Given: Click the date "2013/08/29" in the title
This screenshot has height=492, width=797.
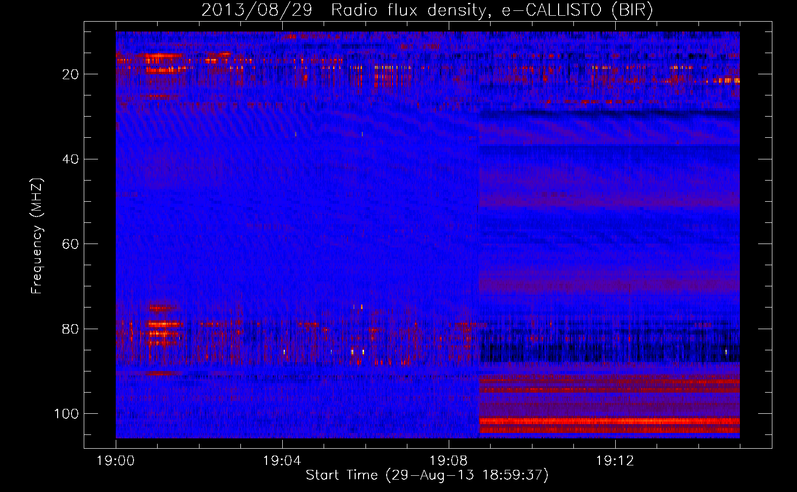Looking at the screenshot, I should pyautogui.click(x=257, y=10).
